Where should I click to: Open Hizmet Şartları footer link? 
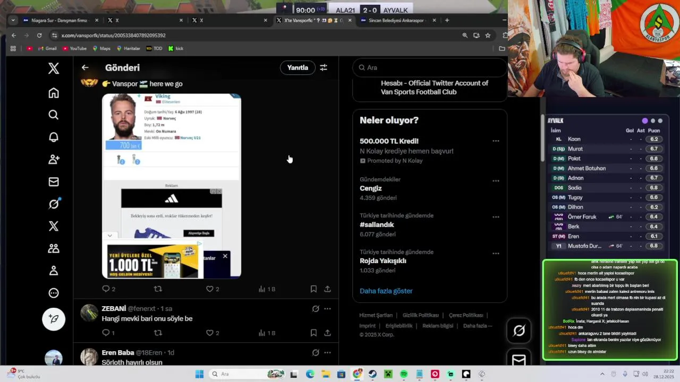pyautogui.click(x=376, y=315)
